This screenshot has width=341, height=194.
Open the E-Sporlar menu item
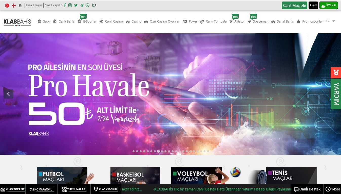90,21
